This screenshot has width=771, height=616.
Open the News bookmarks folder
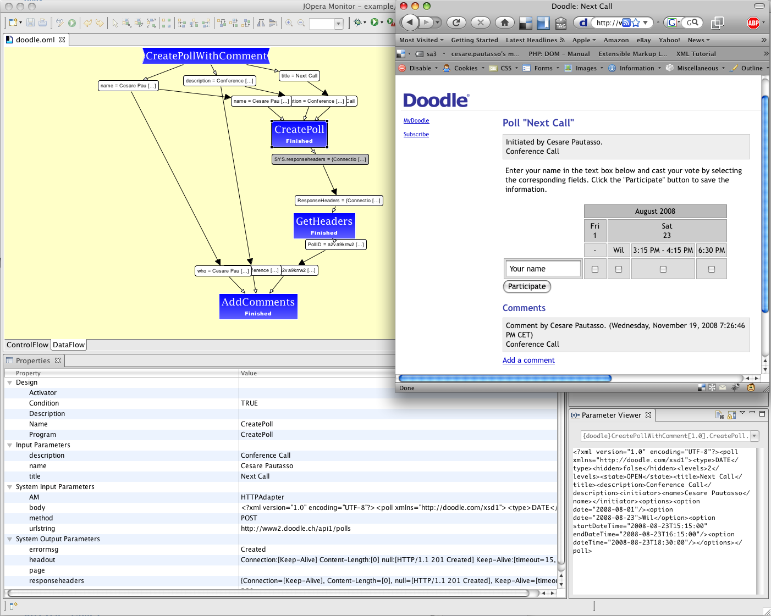[698, 40]
